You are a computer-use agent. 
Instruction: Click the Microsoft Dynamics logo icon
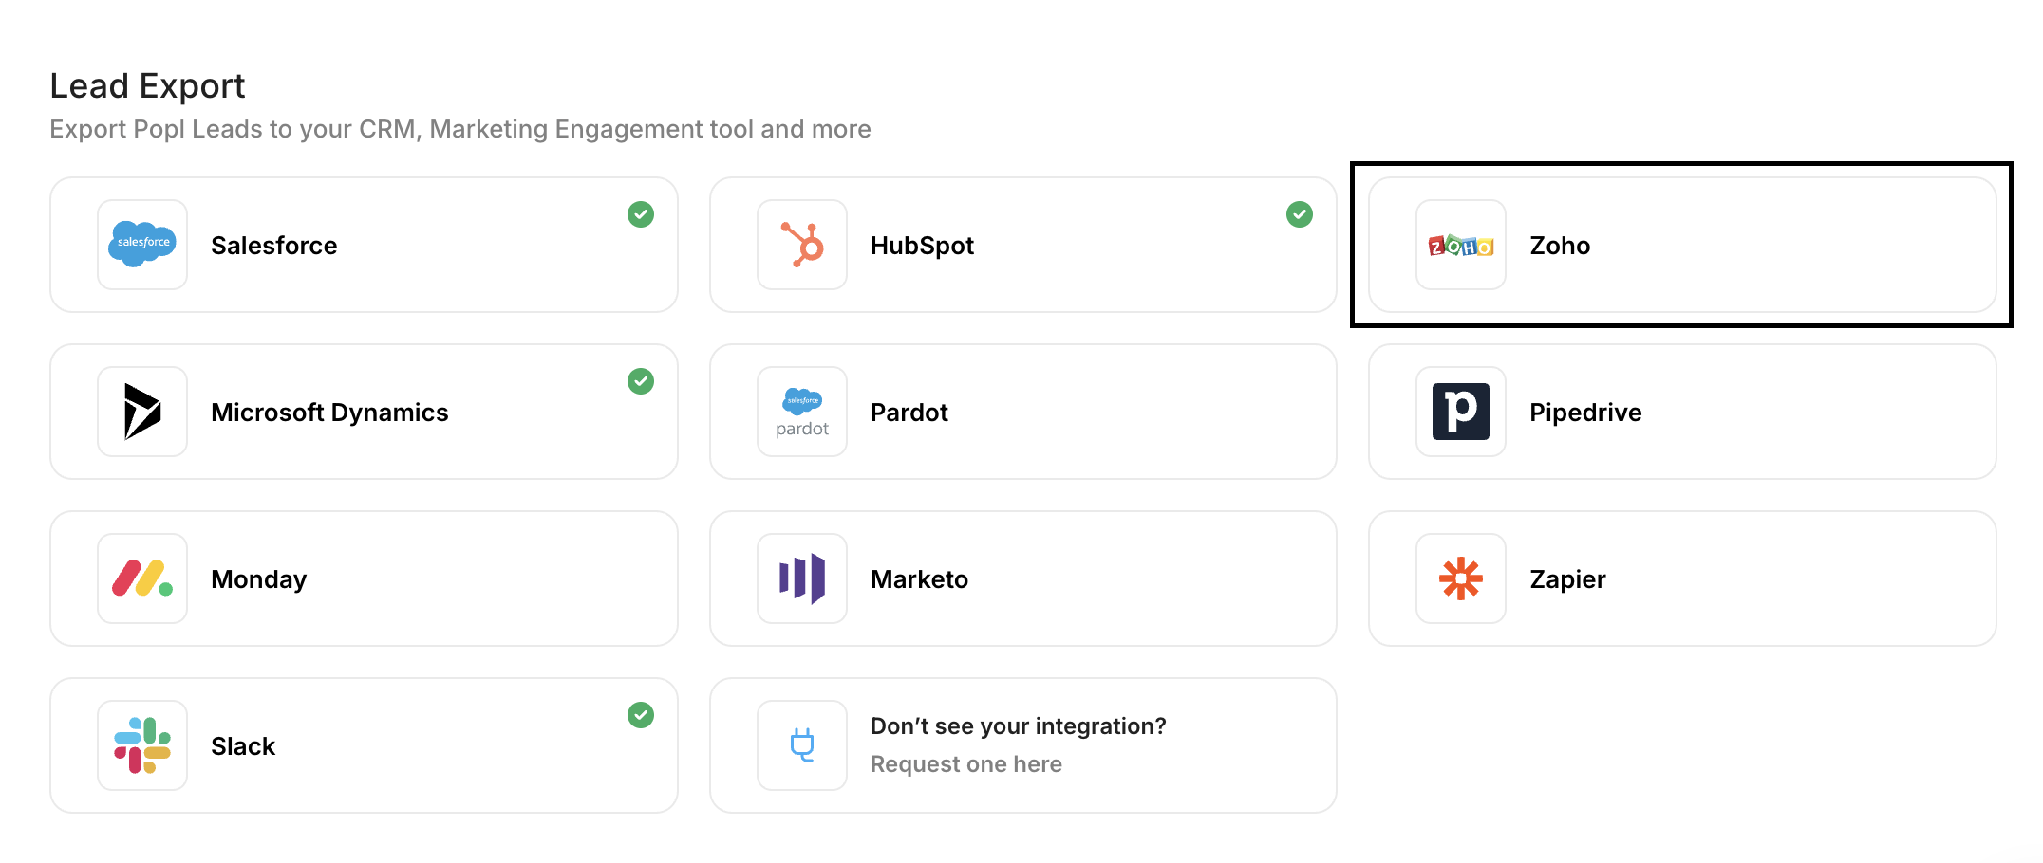click(142, 412)
